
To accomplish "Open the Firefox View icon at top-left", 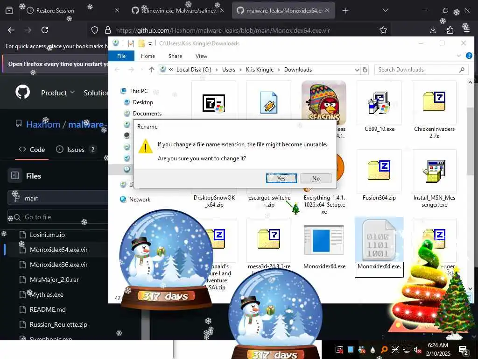I will (x=9, y=11).
